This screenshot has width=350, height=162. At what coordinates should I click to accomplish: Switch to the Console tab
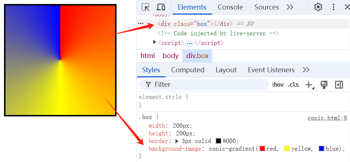click(230, 7)
